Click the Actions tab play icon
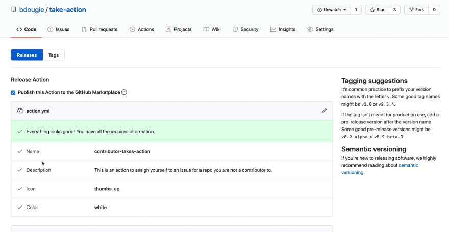This screenshot has height=232, width=449. (x=132, y=29)
